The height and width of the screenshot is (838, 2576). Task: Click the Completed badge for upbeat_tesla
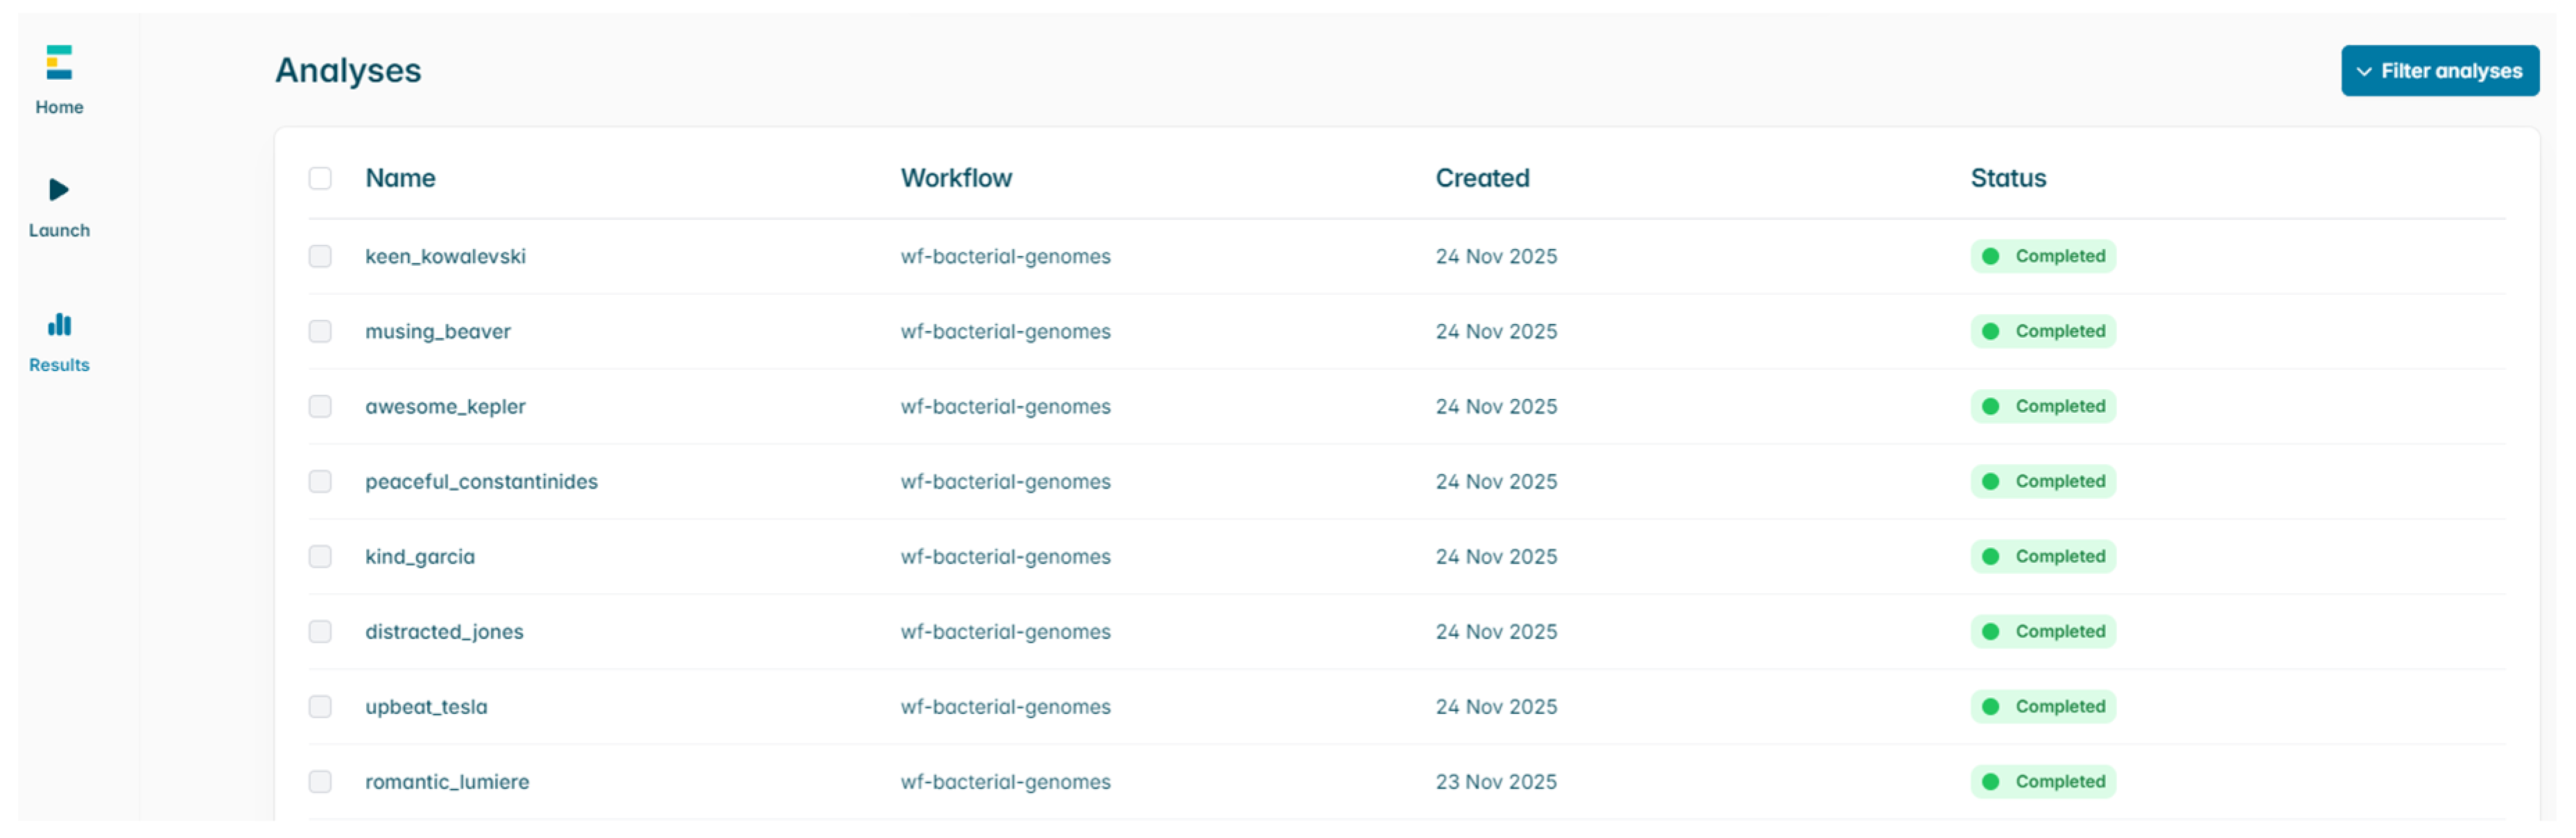click(x=2042, y=706)
